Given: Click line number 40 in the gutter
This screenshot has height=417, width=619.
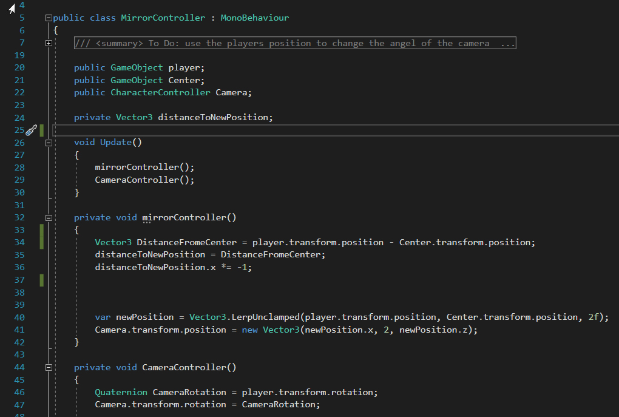Looking at the screenshot, I should point(19,317).
